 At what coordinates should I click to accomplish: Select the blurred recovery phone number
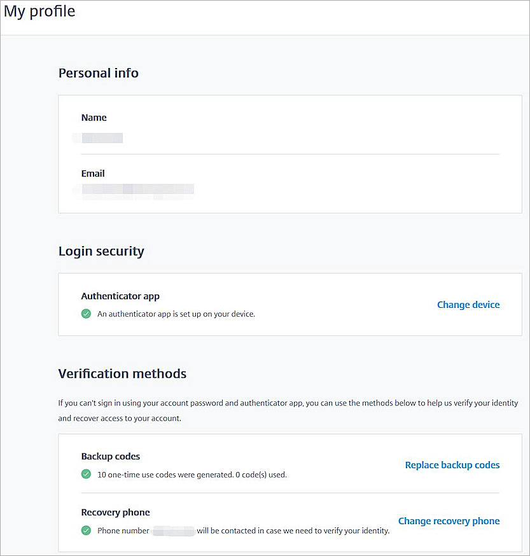pyautogui.click(x=174, y=531)
